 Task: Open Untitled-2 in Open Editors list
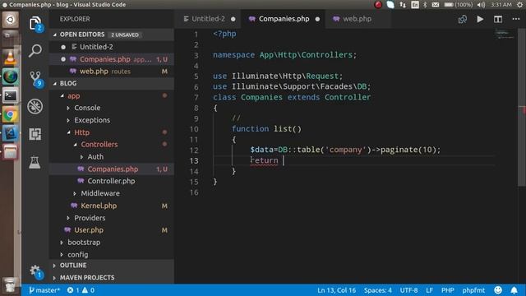112,47
